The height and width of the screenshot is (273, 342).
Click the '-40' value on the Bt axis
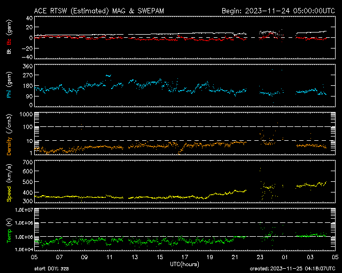[x=27, y=57]
